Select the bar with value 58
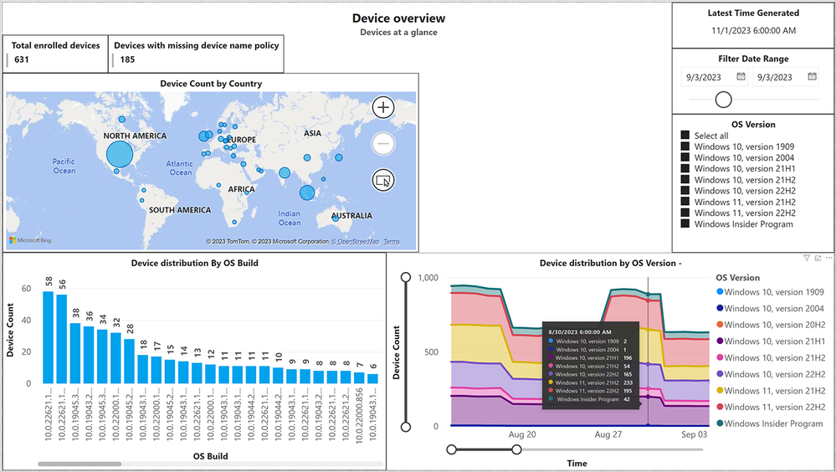The width and height of the screenshot is (836, 472). pos(49,337)
